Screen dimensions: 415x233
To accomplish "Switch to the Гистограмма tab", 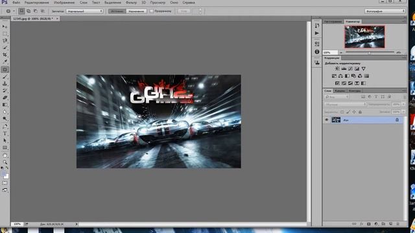I will tap(333, 21).
